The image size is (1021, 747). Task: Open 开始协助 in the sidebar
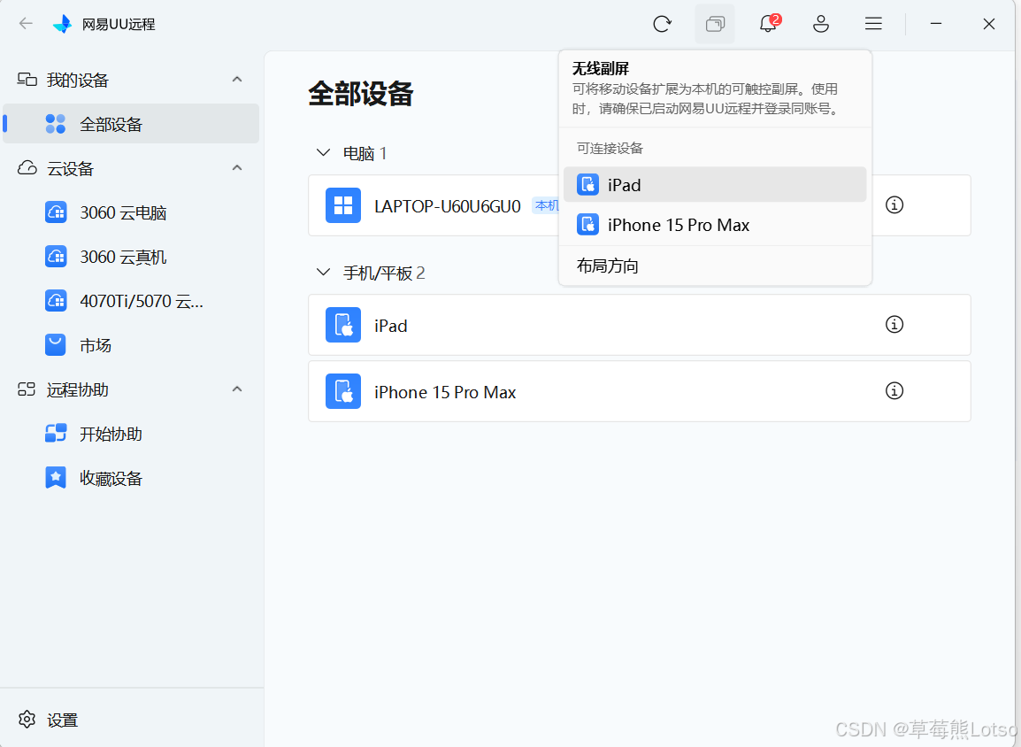pyautogui.click(x=131, y=434)
